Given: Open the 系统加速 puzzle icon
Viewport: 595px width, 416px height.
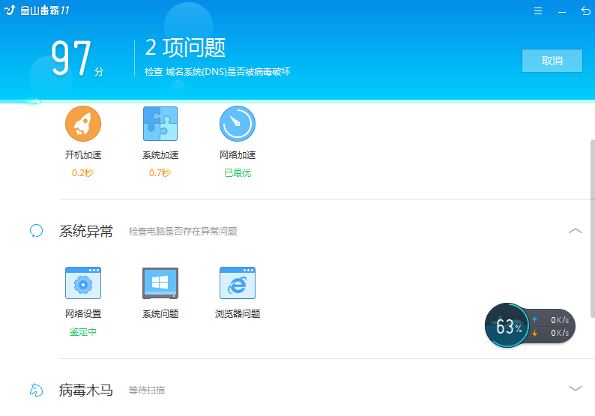Looking at the screenshot, I should [160, 124].
